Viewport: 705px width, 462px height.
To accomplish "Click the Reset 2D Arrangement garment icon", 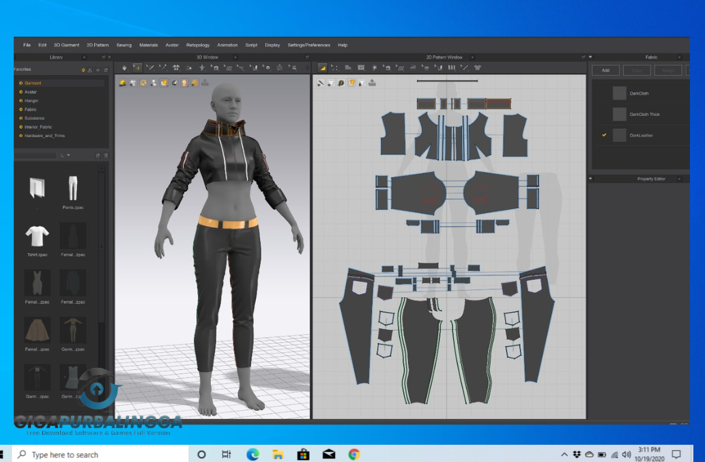I will click(176, 68).
